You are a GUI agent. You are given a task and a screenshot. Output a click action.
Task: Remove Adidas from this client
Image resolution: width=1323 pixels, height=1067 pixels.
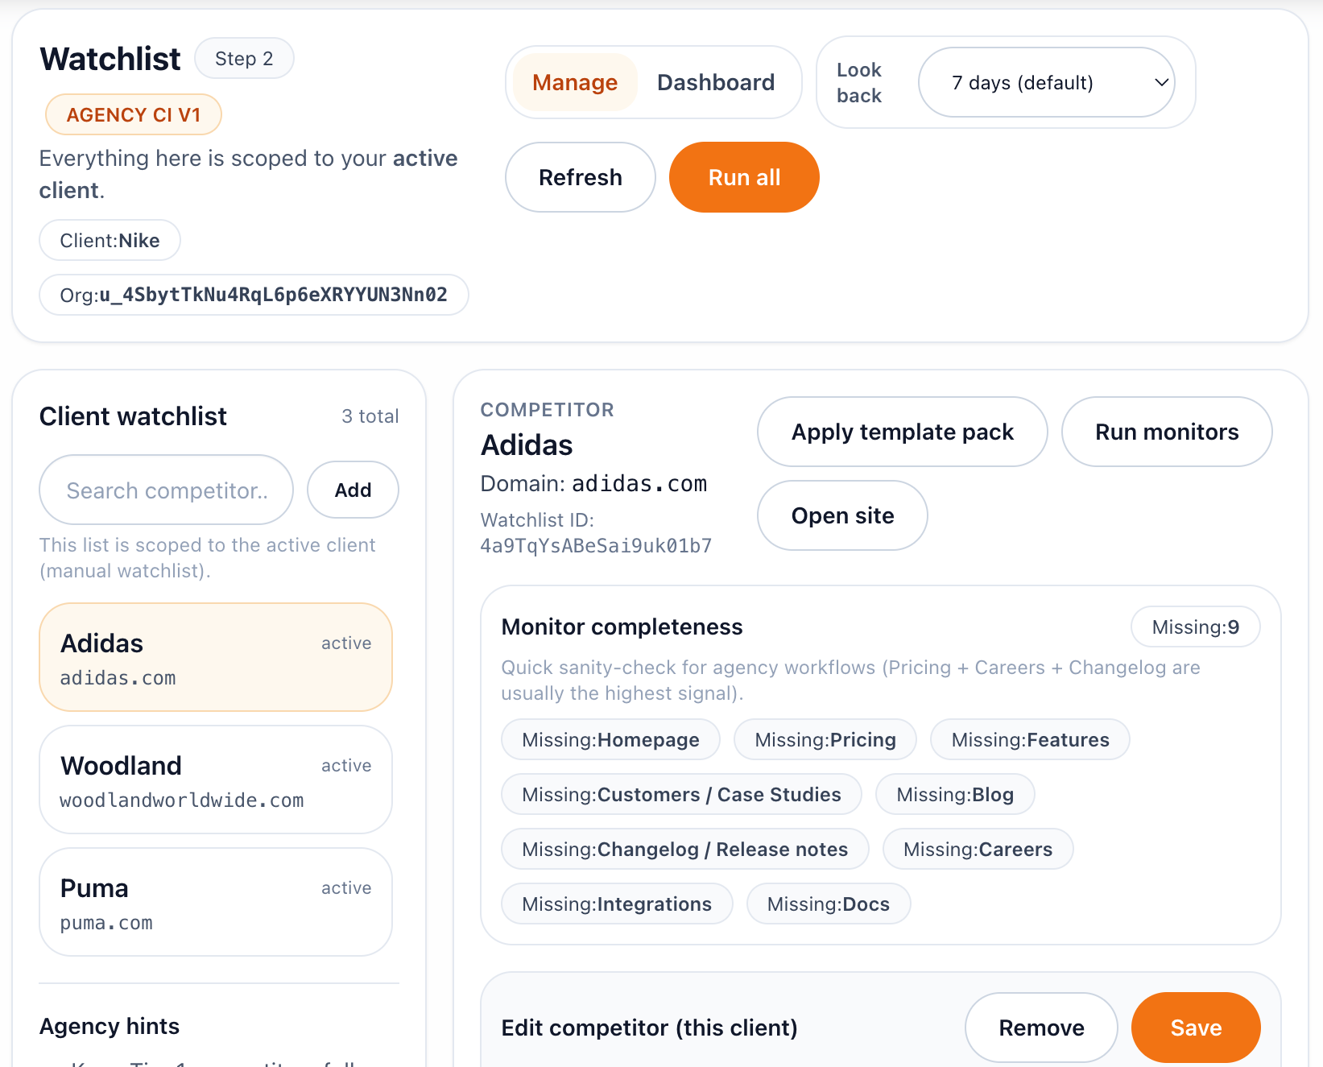1040,1028
